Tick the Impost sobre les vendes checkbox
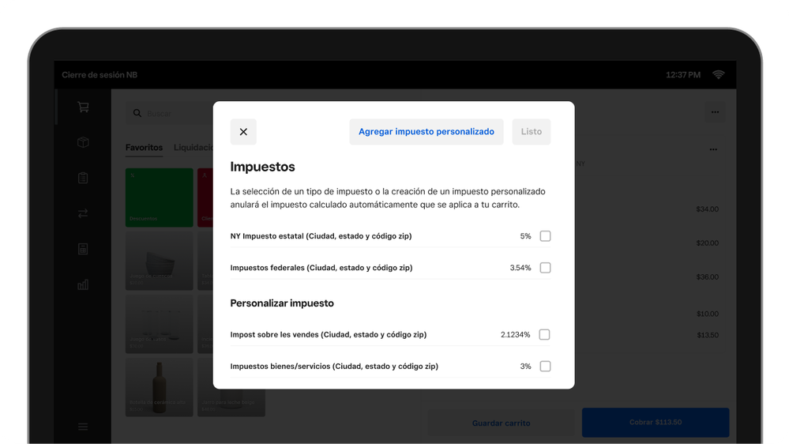The width and height of the screenshot is (789, 444). point(545,335)
